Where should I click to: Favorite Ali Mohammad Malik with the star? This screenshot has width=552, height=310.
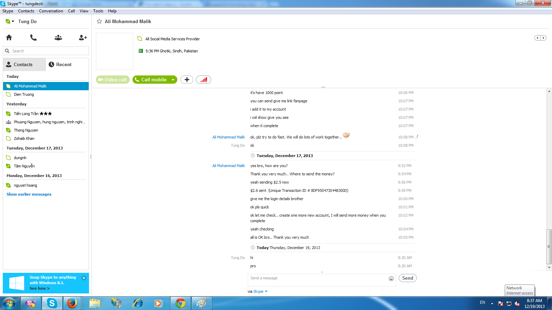coord(99,21)
